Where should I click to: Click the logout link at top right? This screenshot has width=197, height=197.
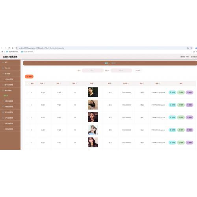coord(194,57)
